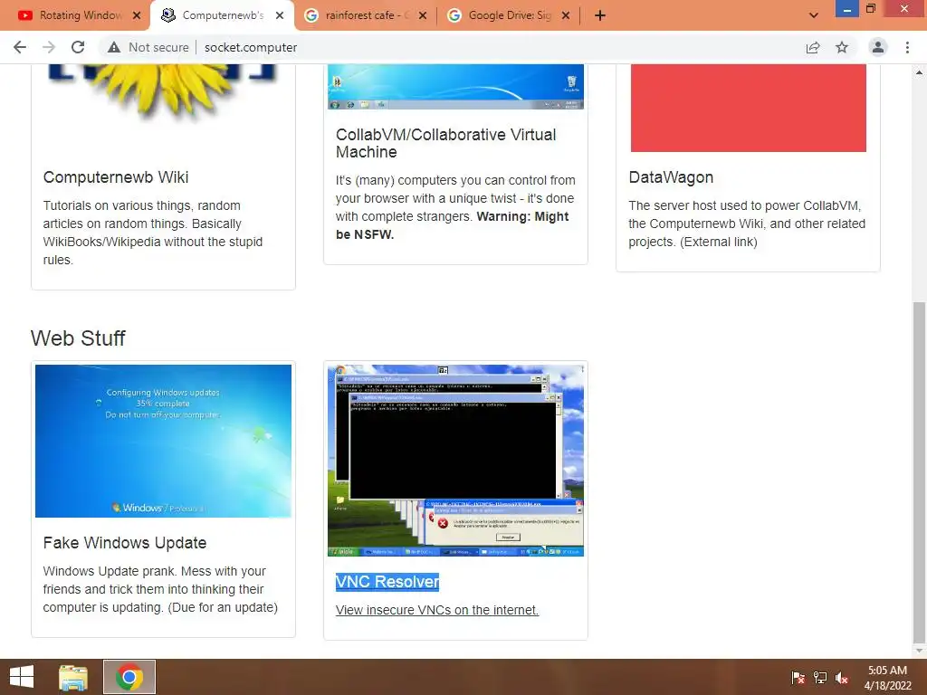Click the scrollbar up arrow
This screenshot has height=695, width=927.
[x=919, y=72]
